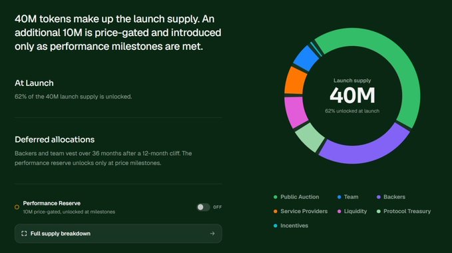Click the 'Launch supply' label in chart
The width and height of the screenshot is (452, 253).
352,81
